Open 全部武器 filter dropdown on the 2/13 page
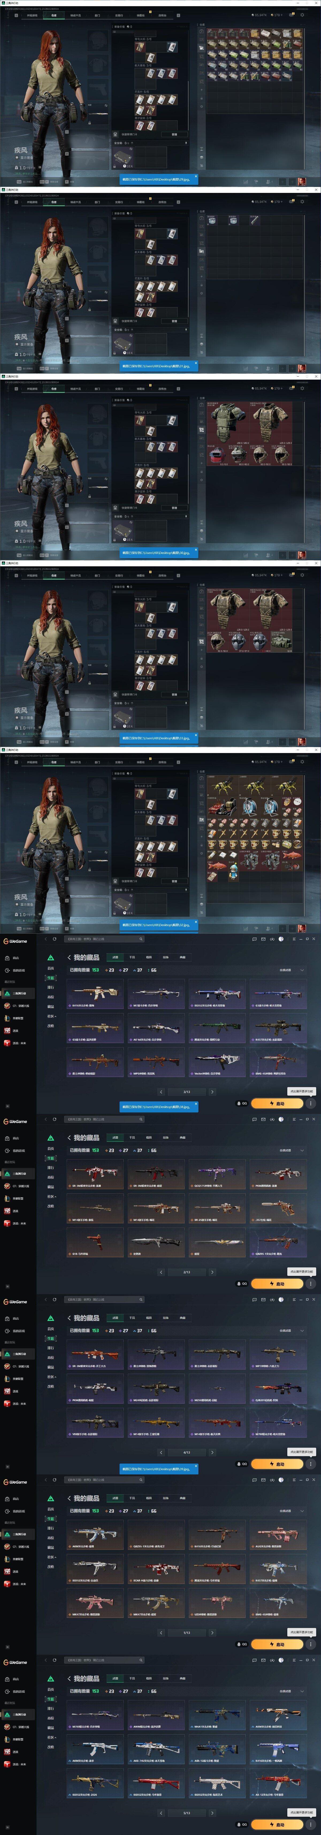This screenshot has height=1835, width=321. tap(291, 1150)
